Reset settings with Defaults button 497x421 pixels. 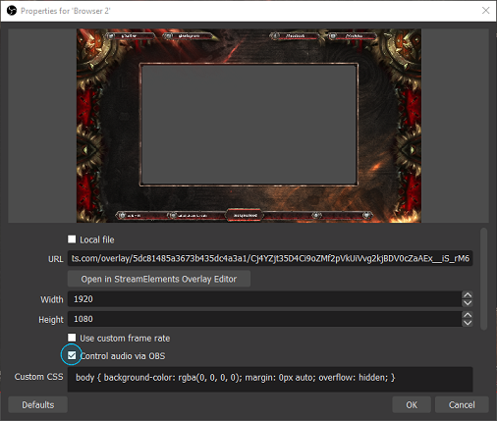click(x=38, y=405)
